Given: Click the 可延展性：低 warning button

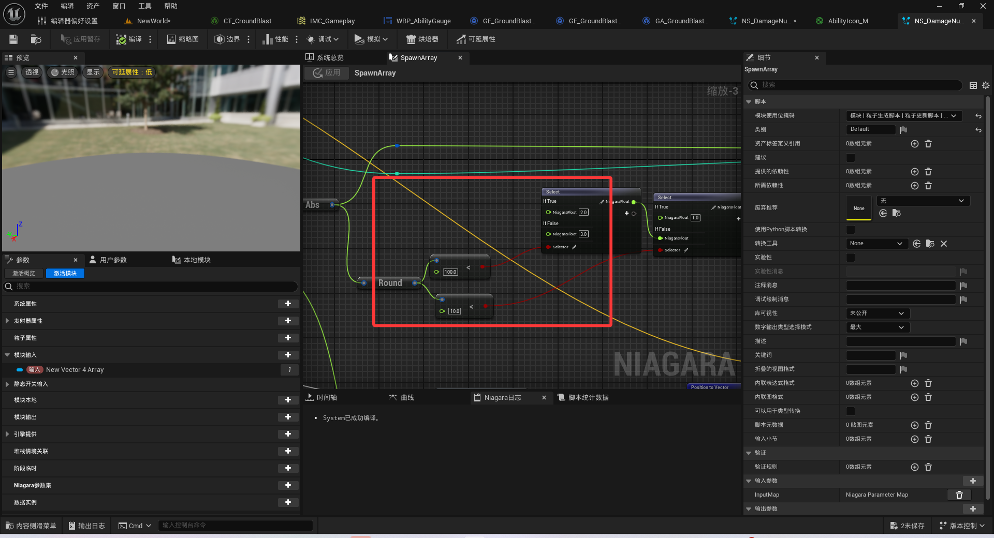Looking at the screenshot, I should click(x=132, y=72).
